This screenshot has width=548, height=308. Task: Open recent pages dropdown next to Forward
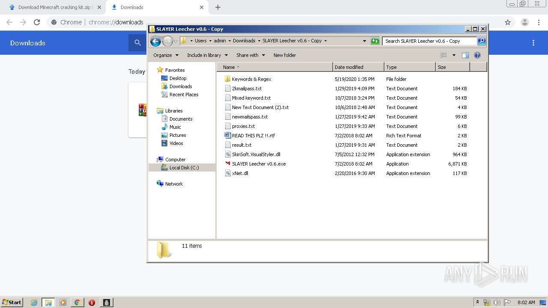pyautogui.click(x=176, y=41)
